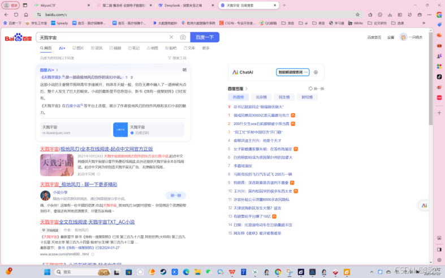Click the 百度一下 search button
The image size is (445, 278).
click(x=205, y=37)
